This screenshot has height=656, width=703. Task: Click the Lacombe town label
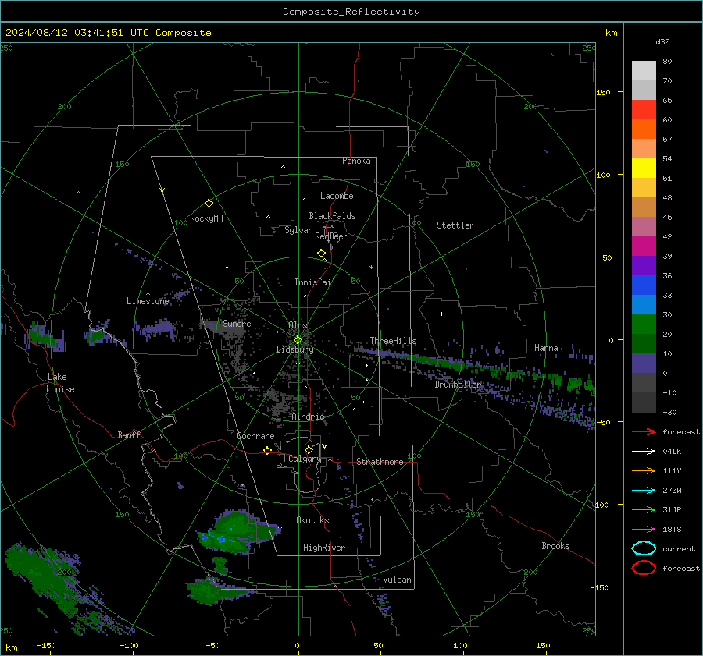336,196
